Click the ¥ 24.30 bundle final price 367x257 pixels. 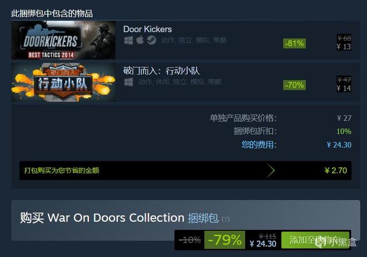click(x=263, y=244)
